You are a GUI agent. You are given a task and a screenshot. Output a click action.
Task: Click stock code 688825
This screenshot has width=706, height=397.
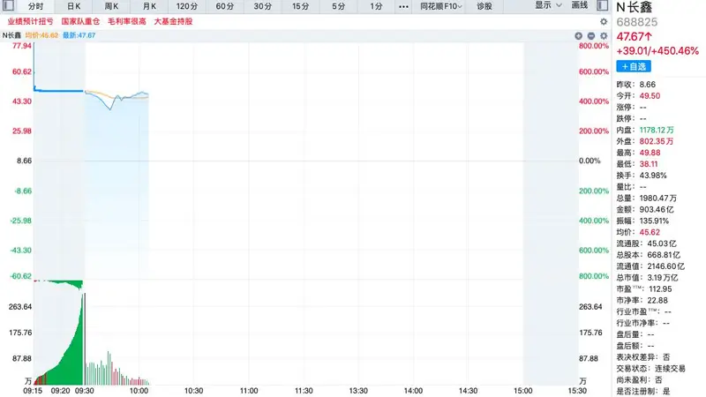pos(636,22)
